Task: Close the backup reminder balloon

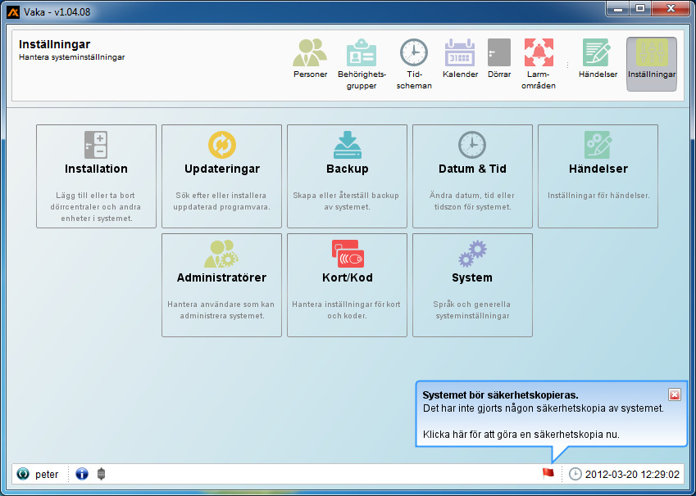Action: click(674, 395)
